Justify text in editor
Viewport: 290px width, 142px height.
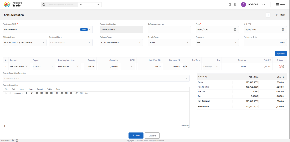[x=51, y=94]
